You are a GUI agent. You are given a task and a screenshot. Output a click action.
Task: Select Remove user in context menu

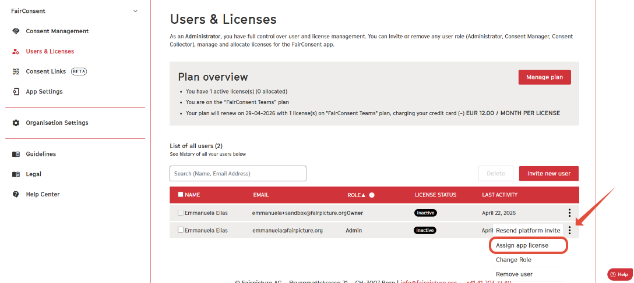coord(528,274)
